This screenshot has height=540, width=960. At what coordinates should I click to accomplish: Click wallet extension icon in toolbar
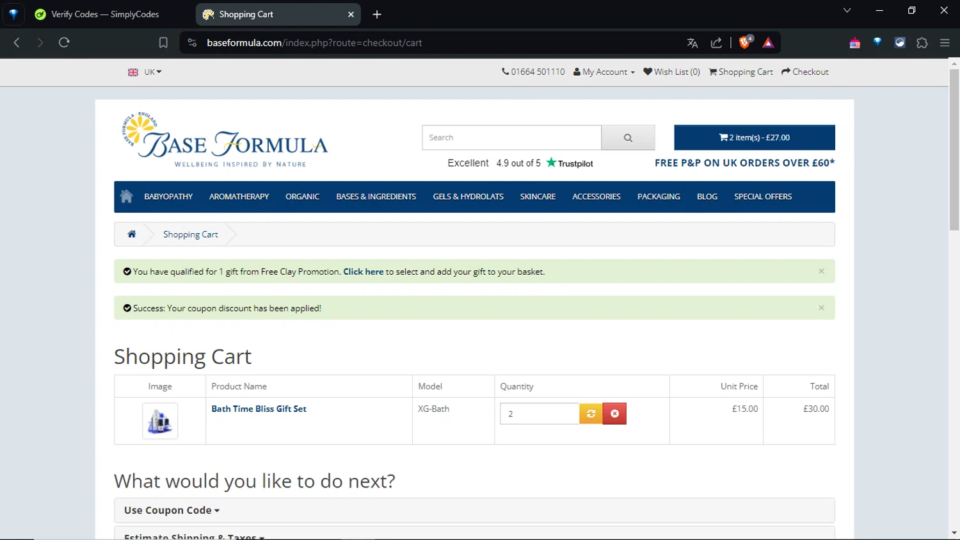[854, 43]
